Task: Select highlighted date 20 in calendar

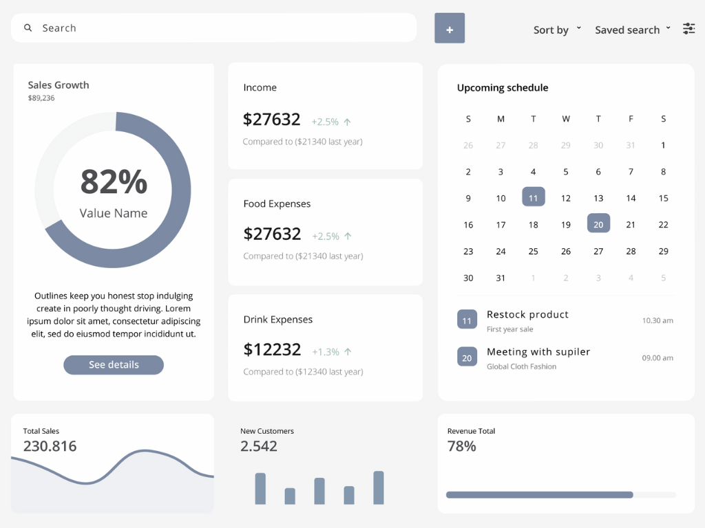Action: click(598, 224)
